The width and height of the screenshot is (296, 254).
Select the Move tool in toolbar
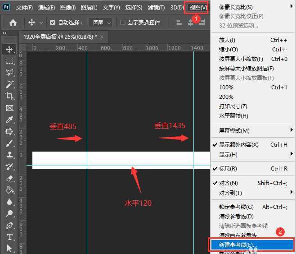click(x=9, y=49)
